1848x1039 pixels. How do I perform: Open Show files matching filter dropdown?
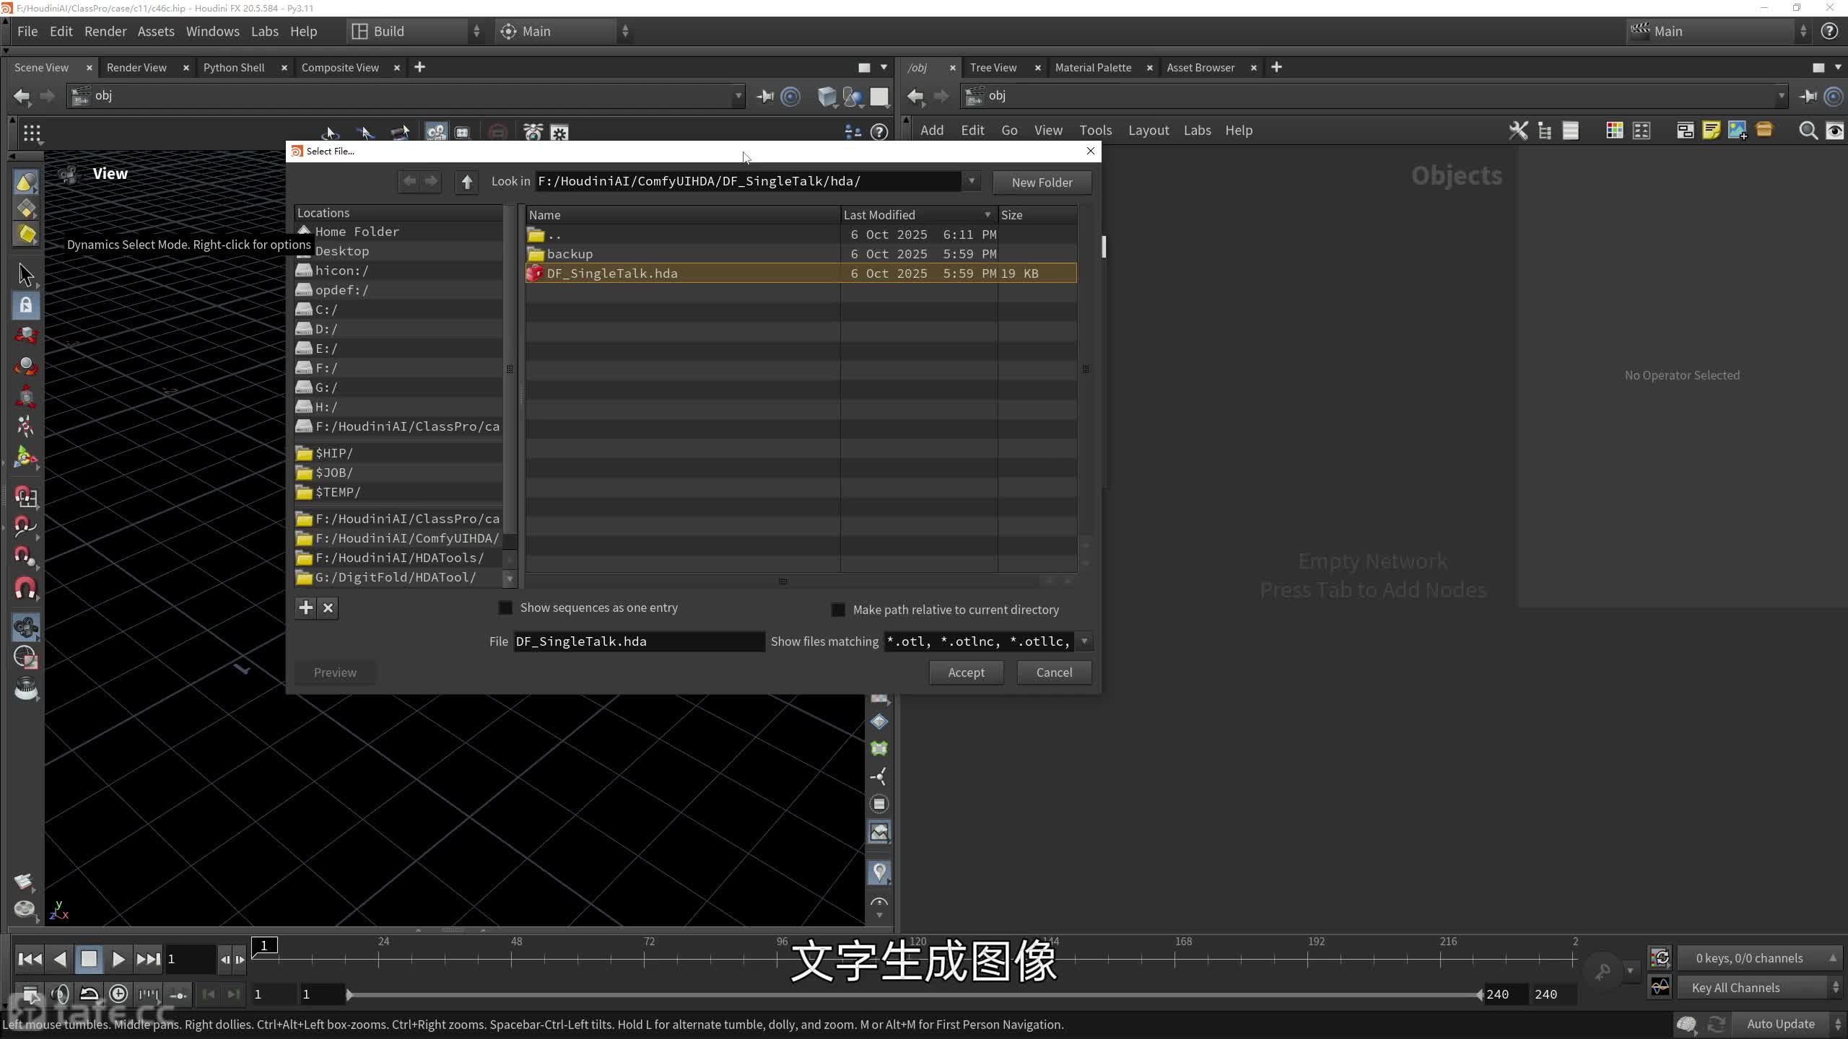coord(1084,641)
